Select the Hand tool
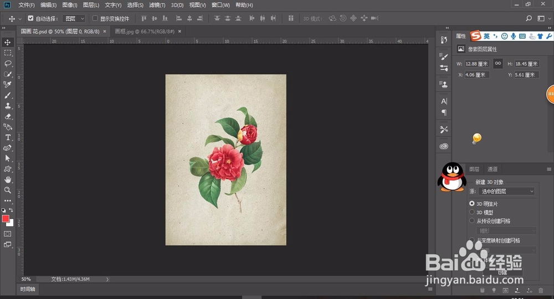The image size is (554, 299). click(7, 180)
